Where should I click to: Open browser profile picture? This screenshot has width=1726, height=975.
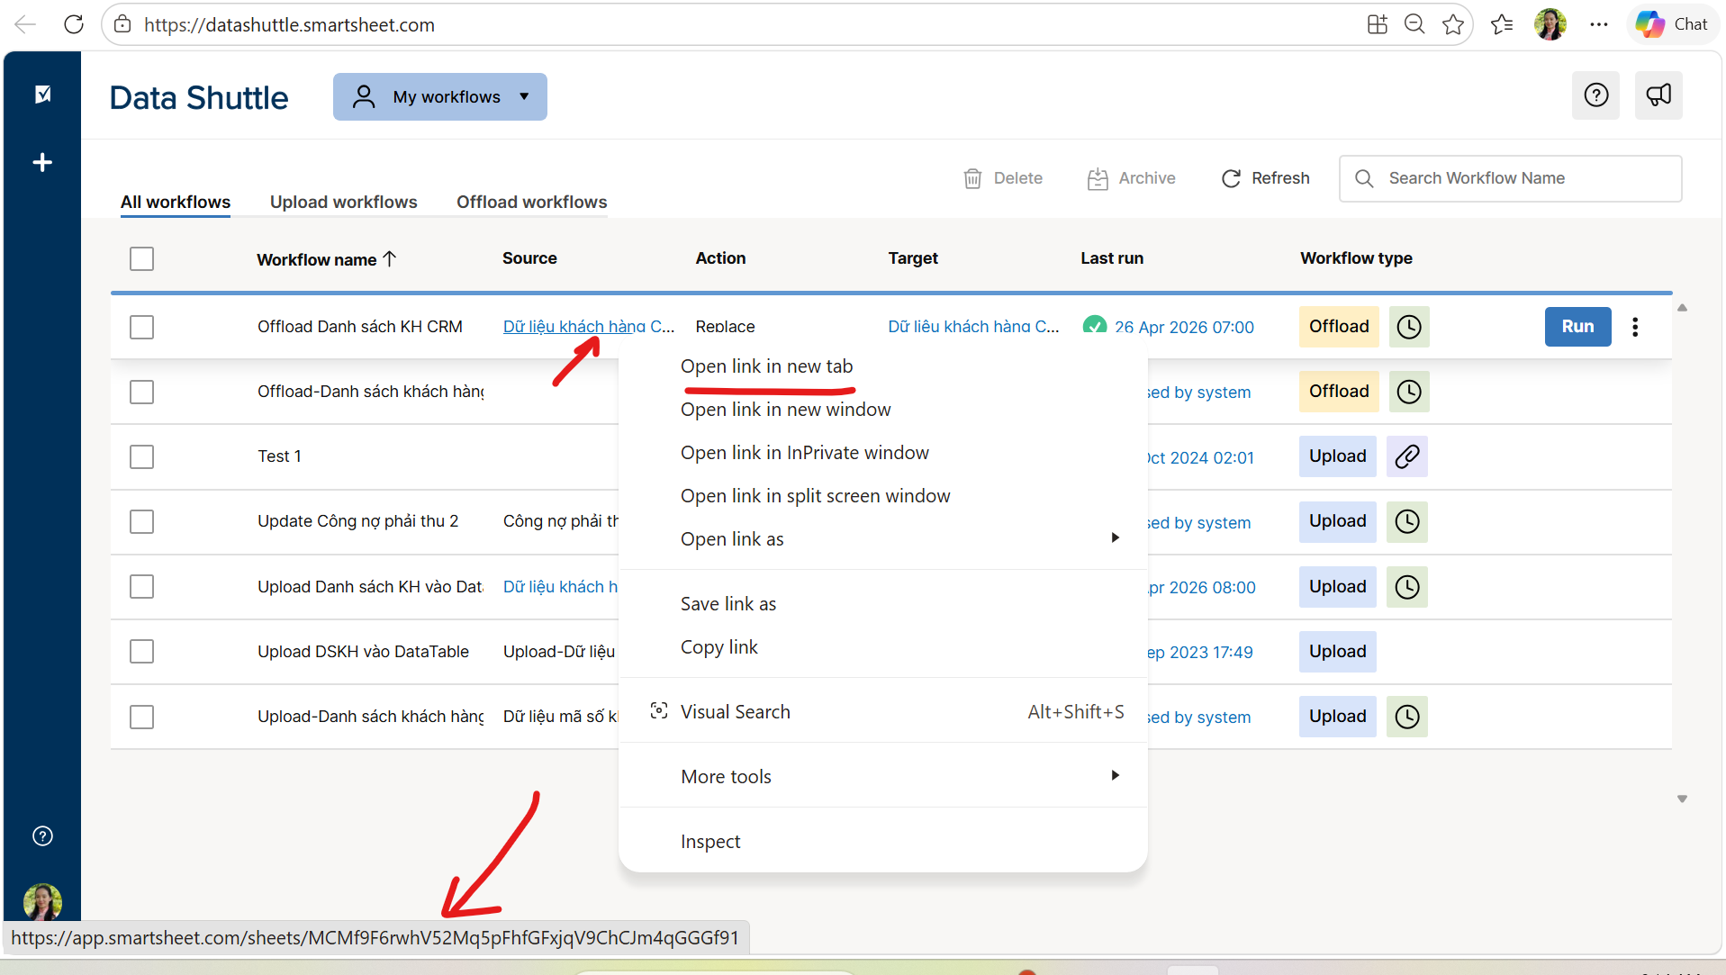[1550, 24]
